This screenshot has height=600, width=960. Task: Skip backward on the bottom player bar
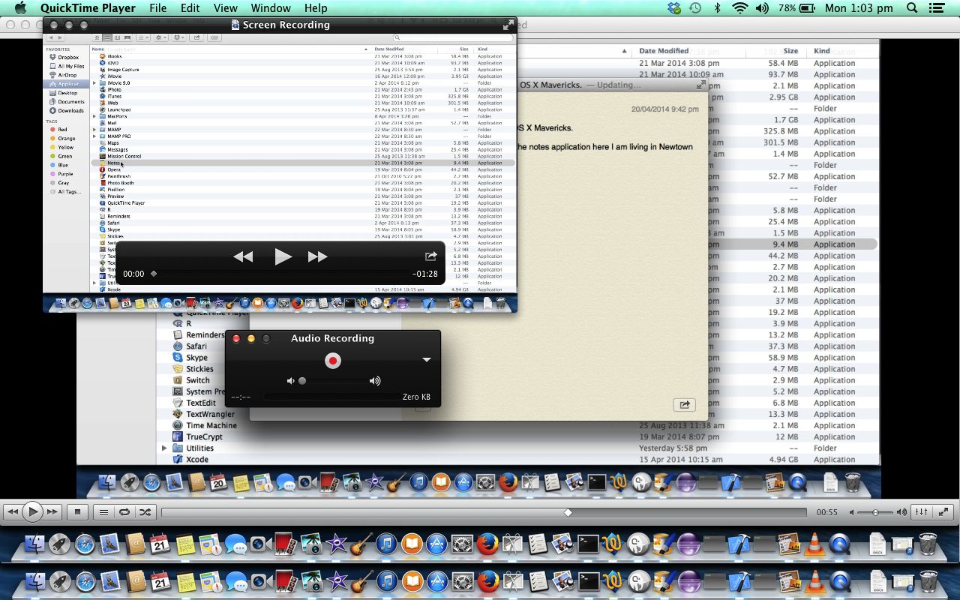pos(12,511)
